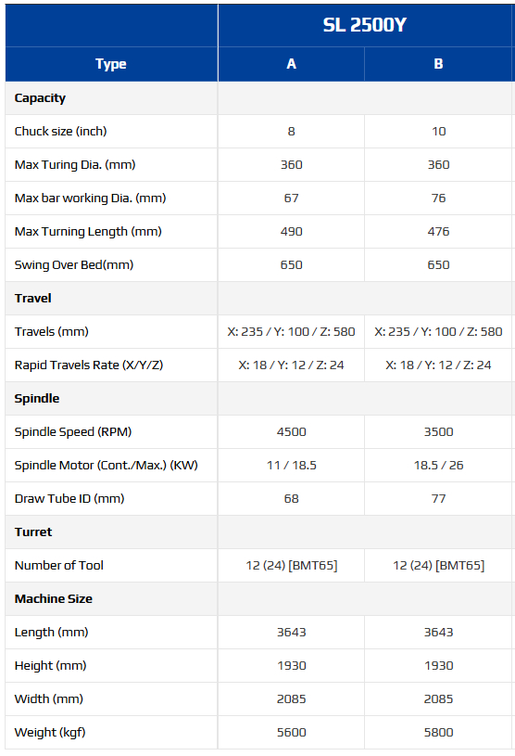Select the Turret section heading
Image resolution: width=515 pixels, height=756 pixels.
click(x=33, y=532)
